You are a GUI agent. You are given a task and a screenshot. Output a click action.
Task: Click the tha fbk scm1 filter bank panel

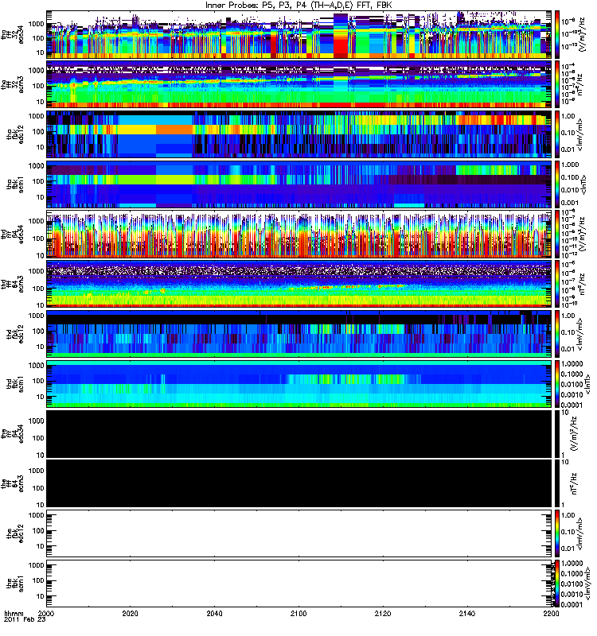point(299,184)
